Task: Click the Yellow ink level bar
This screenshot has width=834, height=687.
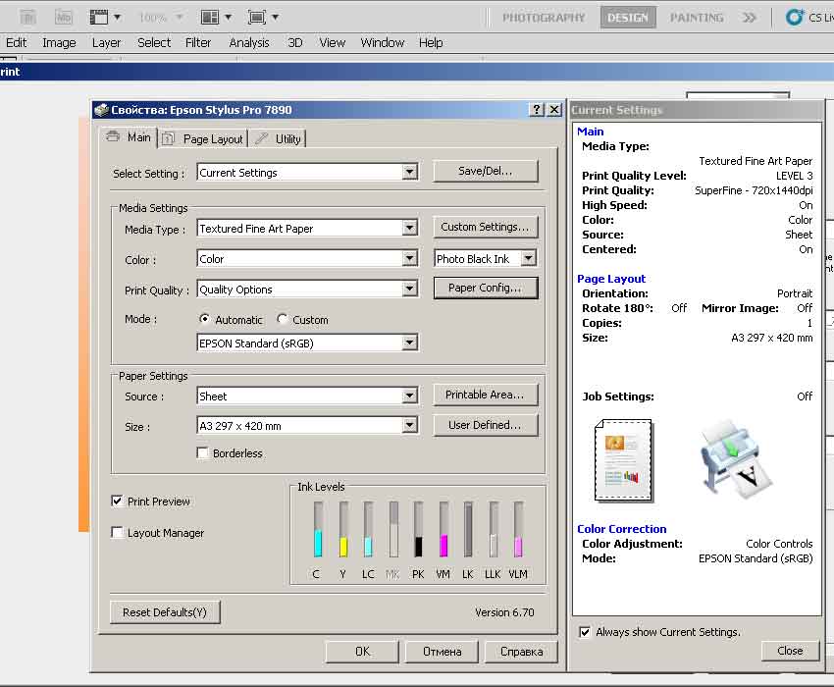Action: click(x=343, y=529)
